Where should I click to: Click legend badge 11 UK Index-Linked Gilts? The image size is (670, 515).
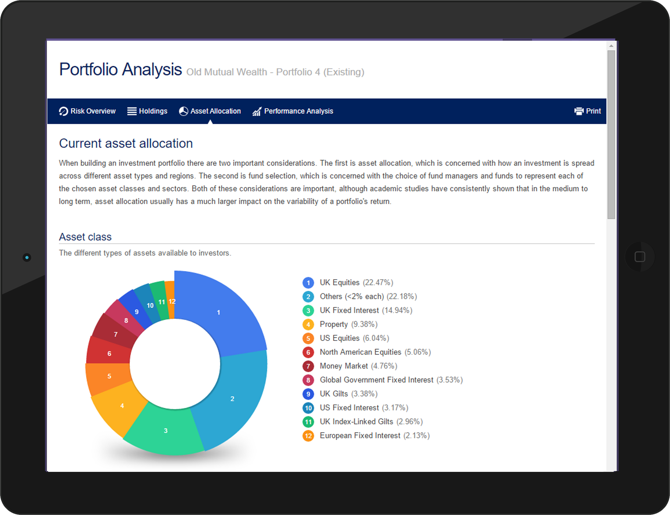(308, 422)
